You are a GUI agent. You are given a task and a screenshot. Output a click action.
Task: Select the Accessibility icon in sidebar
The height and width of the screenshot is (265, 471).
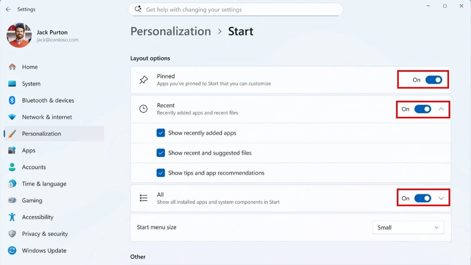(12, 217)
